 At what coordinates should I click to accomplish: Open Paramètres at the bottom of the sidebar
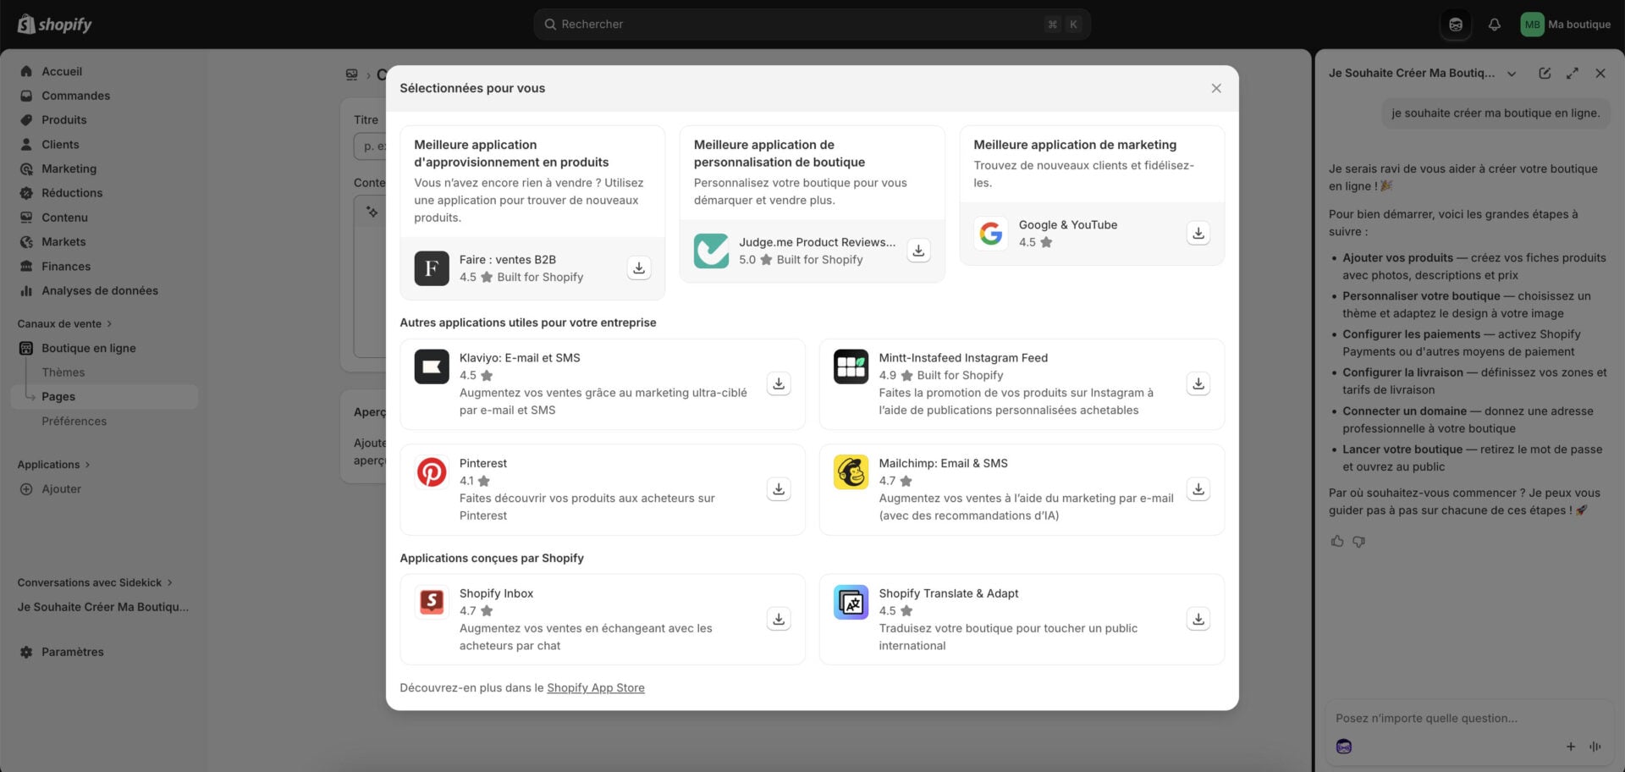[x=74, y=652]
